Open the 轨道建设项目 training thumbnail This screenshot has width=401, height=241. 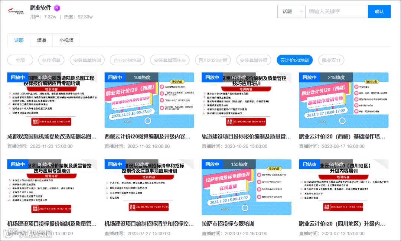(247, 100)
